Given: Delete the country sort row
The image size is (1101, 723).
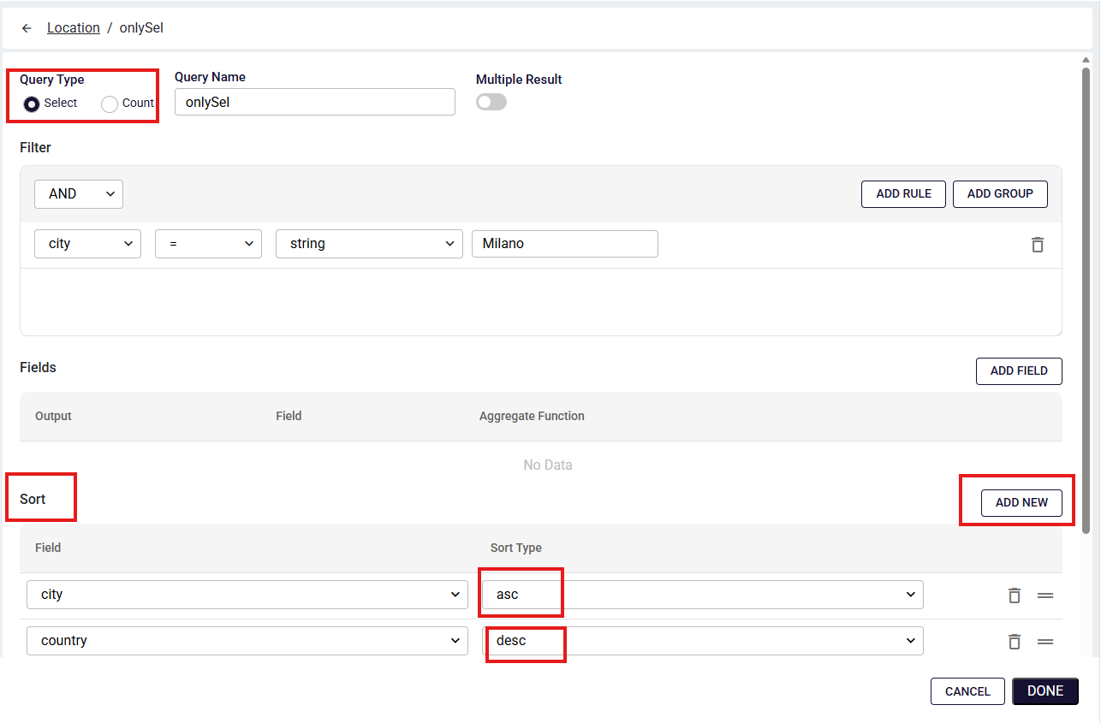Looking at the screenshot, I should tap(1014, 642).
